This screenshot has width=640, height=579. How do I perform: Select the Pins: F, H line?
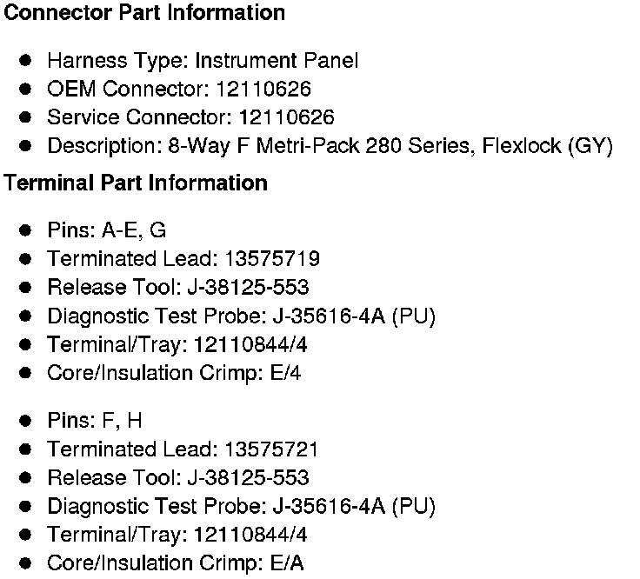pyautogui.click(x=95, y=421)
